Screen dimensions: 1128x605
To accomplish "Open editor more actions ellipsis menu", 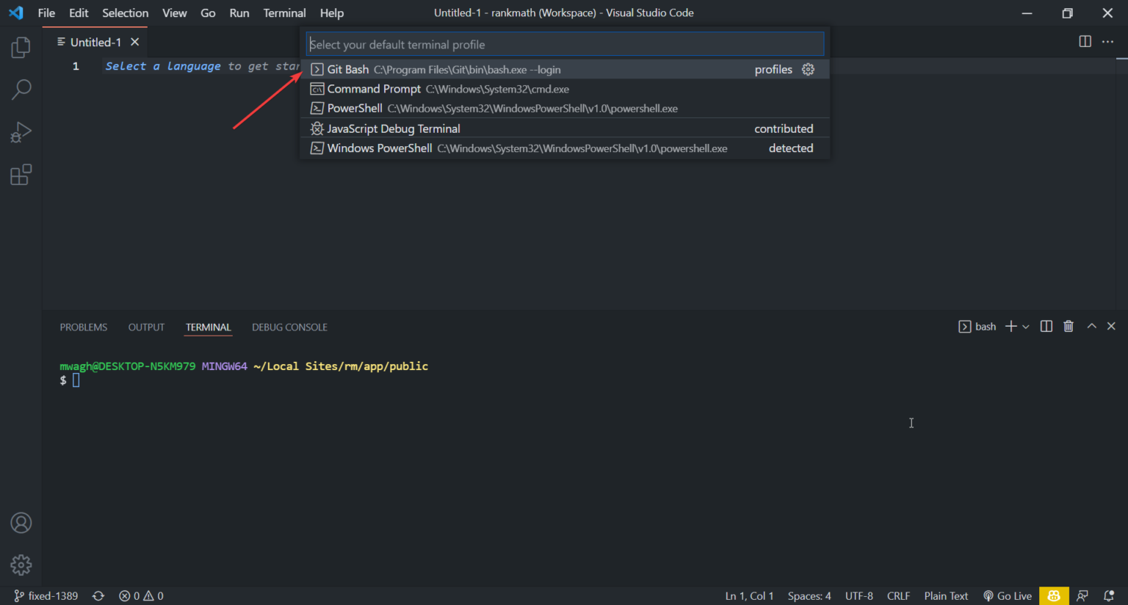I will pyautogui.click(x=1107, y=42).
